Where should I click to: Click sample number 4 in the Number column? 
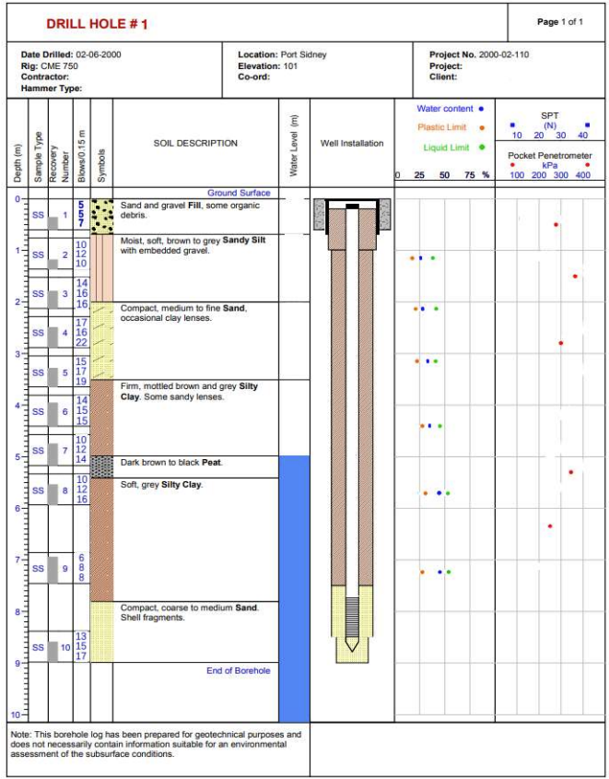pyautogui.click(x=65, y=333)
